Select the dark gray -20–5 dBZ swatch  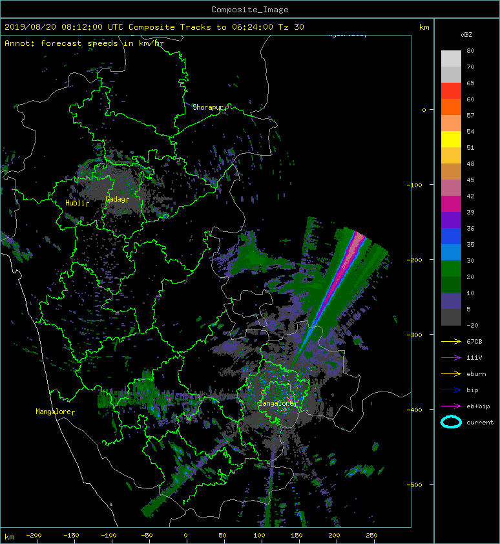pos(451,317)
